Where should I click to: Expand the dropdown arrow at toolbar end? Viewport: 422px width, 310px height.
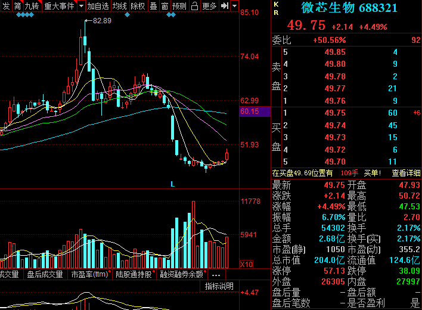click(x=235, y=6)
